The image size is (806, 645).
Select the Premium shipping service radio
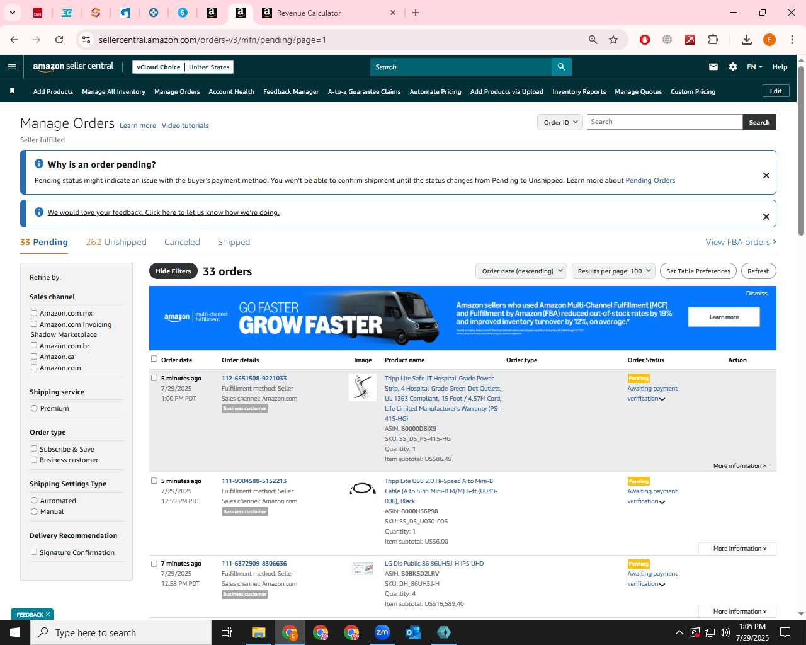34,408
